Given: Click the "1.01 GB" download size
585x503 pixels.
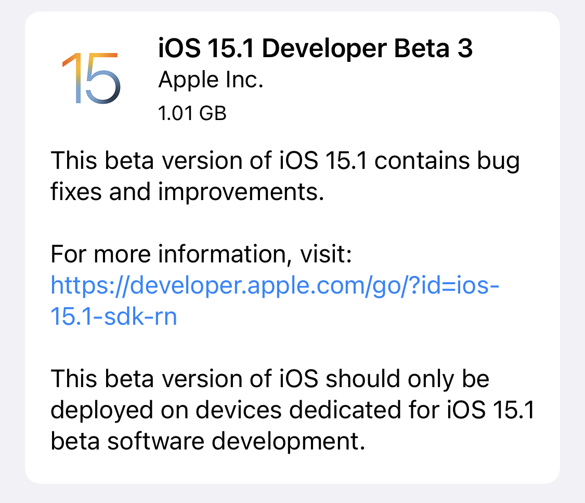Looking at the screenshot, I should coord(192,113).
